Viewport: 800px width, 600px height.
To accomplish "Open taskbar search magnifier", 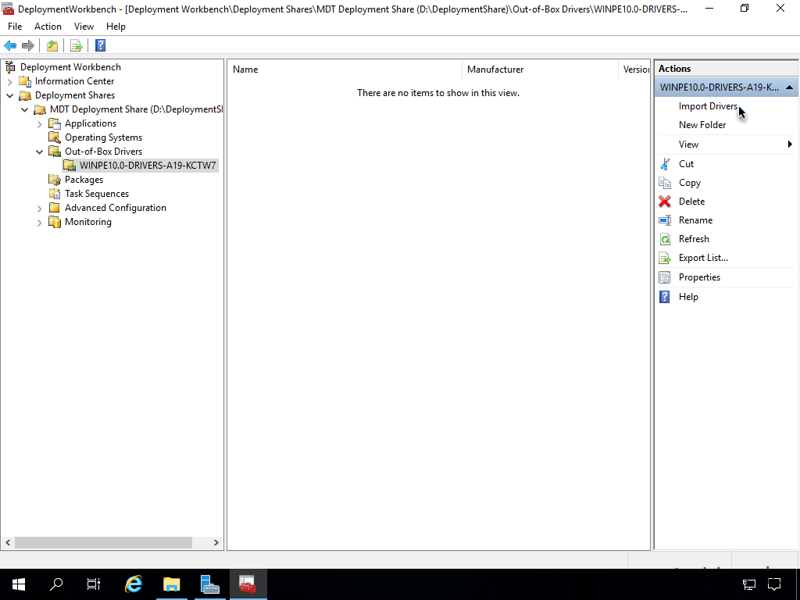I will pyautogui.click(x=56, y=584).
